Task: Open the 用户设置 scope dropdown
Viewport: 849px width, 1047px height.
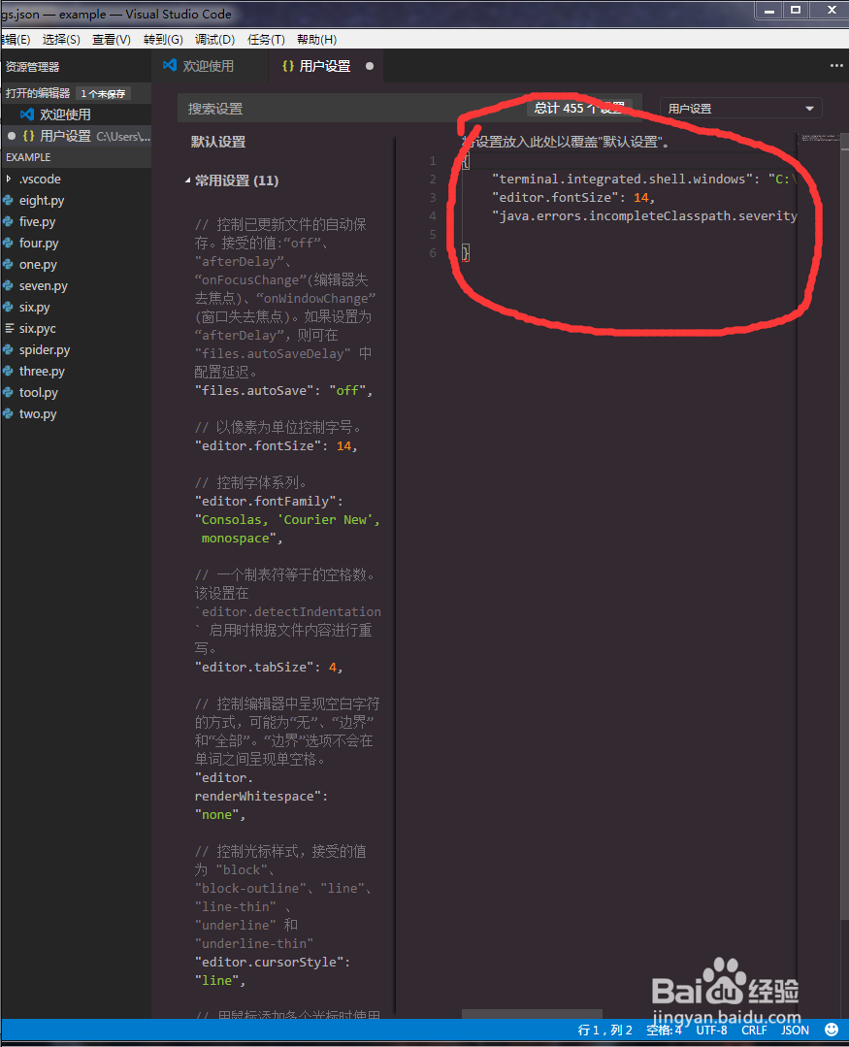Action: point(741,108)
